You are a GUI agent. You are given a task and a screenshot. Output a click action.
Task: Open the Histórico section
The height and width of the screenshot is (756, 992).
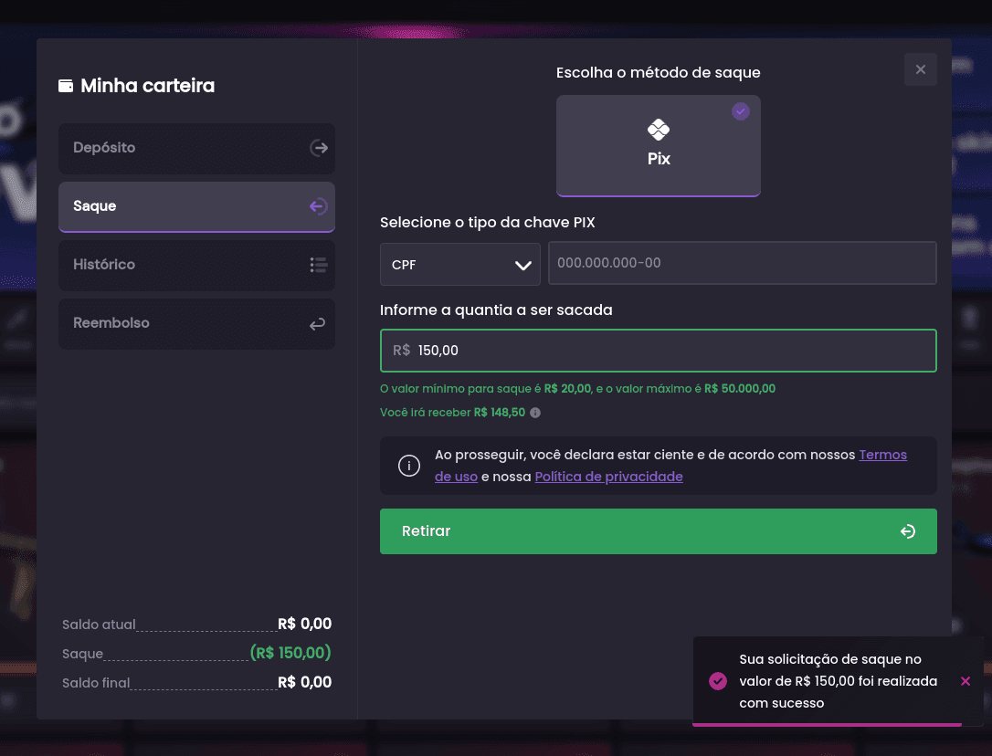[196, 265]
